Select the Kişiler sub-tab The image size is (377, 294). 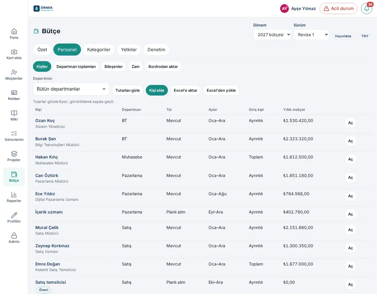tap(42, 66)
